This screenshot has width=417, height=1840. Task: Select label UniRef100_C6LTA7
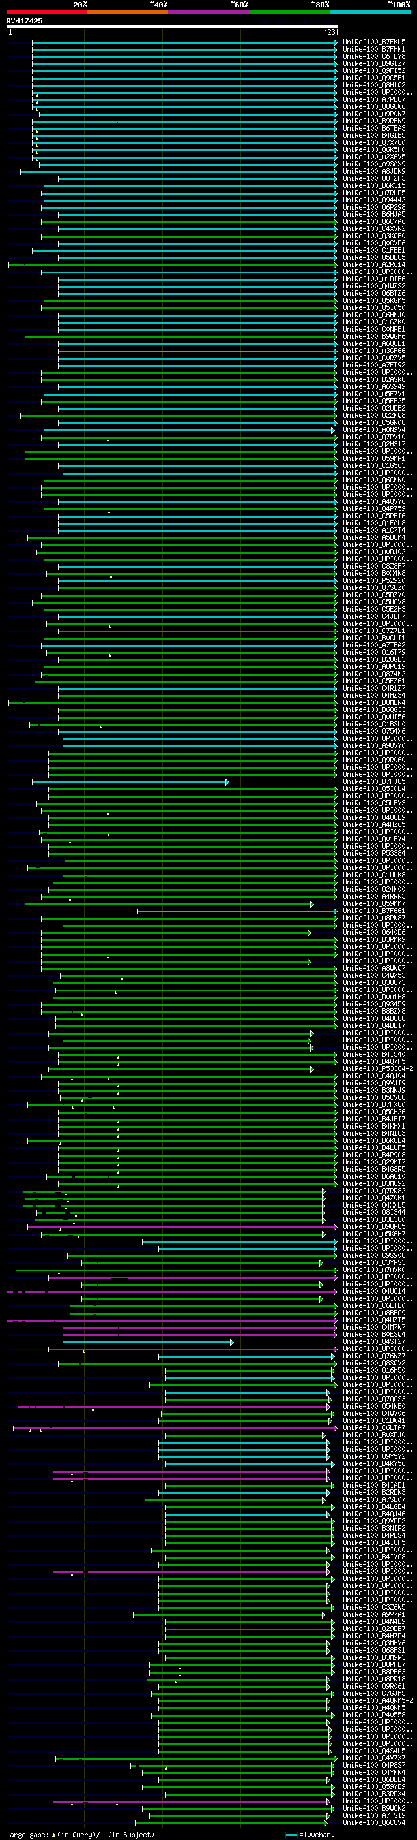click(x=373, y=1428)
